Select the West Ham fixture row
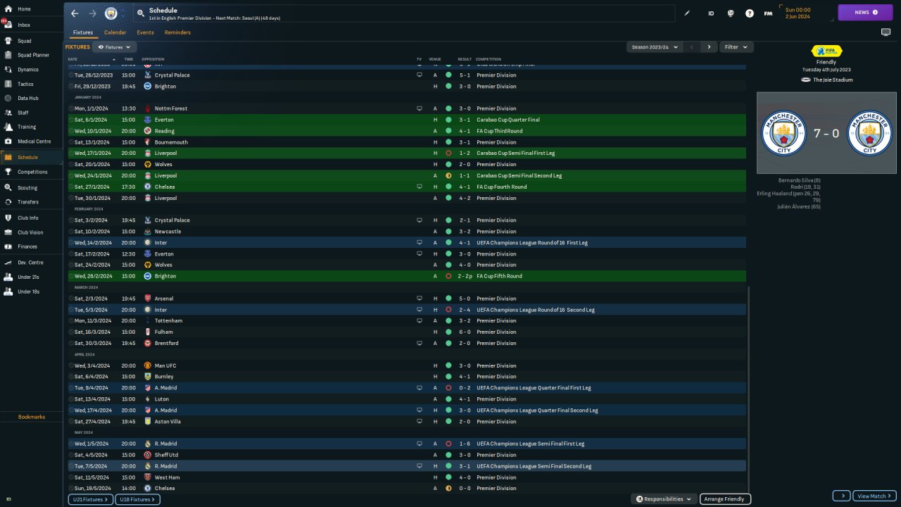 (407, 477)
